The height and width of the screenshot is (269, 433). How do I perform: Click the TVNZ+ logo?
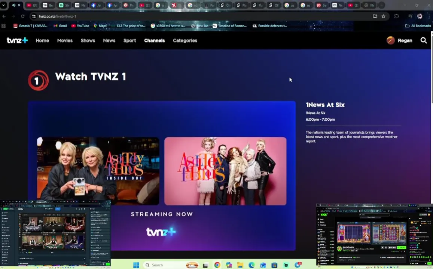[x=17, y=40]
